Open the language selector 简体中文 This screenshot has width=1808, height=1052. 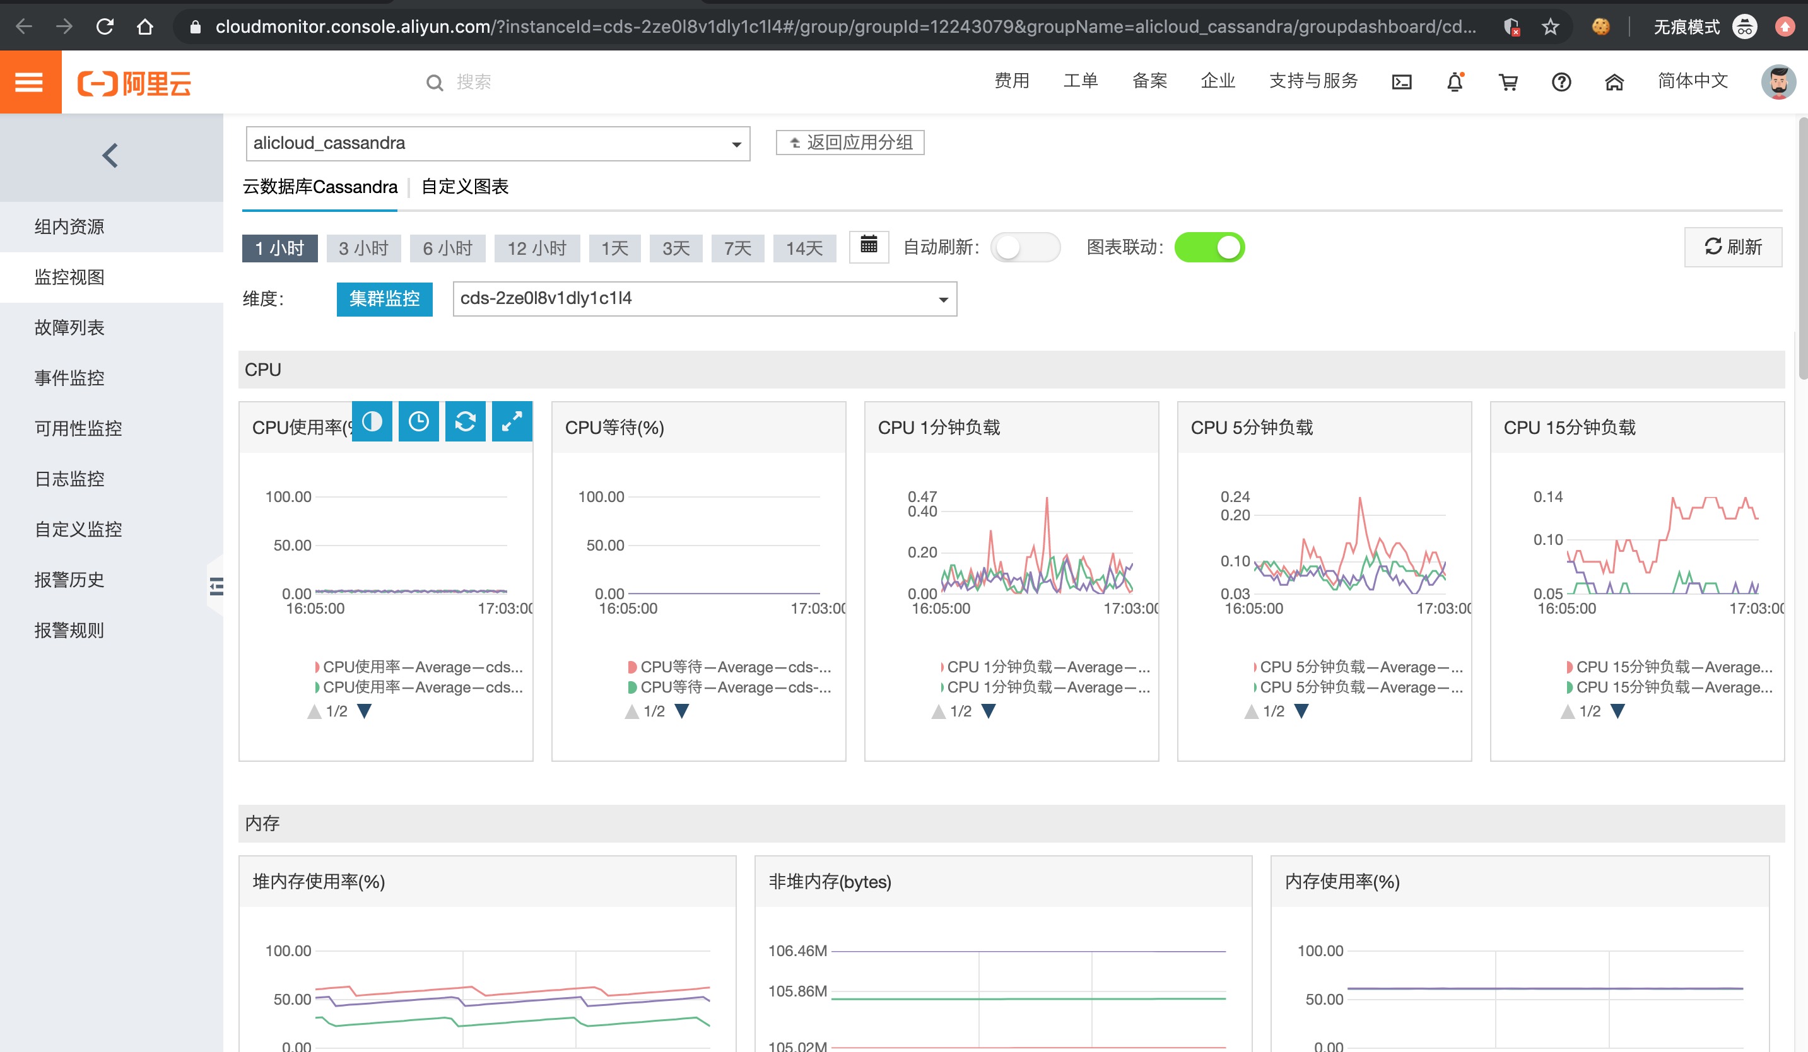pos(1693,81)
